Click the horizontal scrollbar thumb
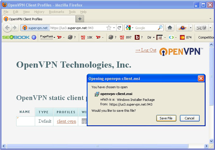 click(97, 146)
